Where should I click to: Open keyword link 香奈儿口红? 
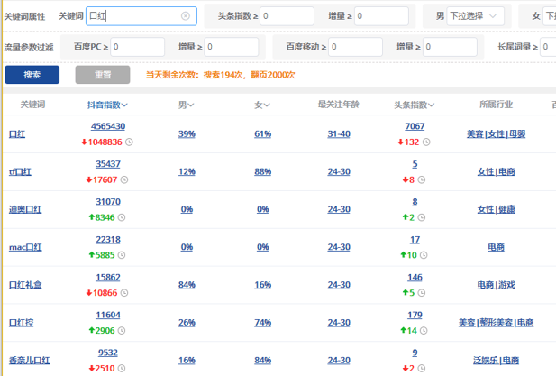pos(30,361)
